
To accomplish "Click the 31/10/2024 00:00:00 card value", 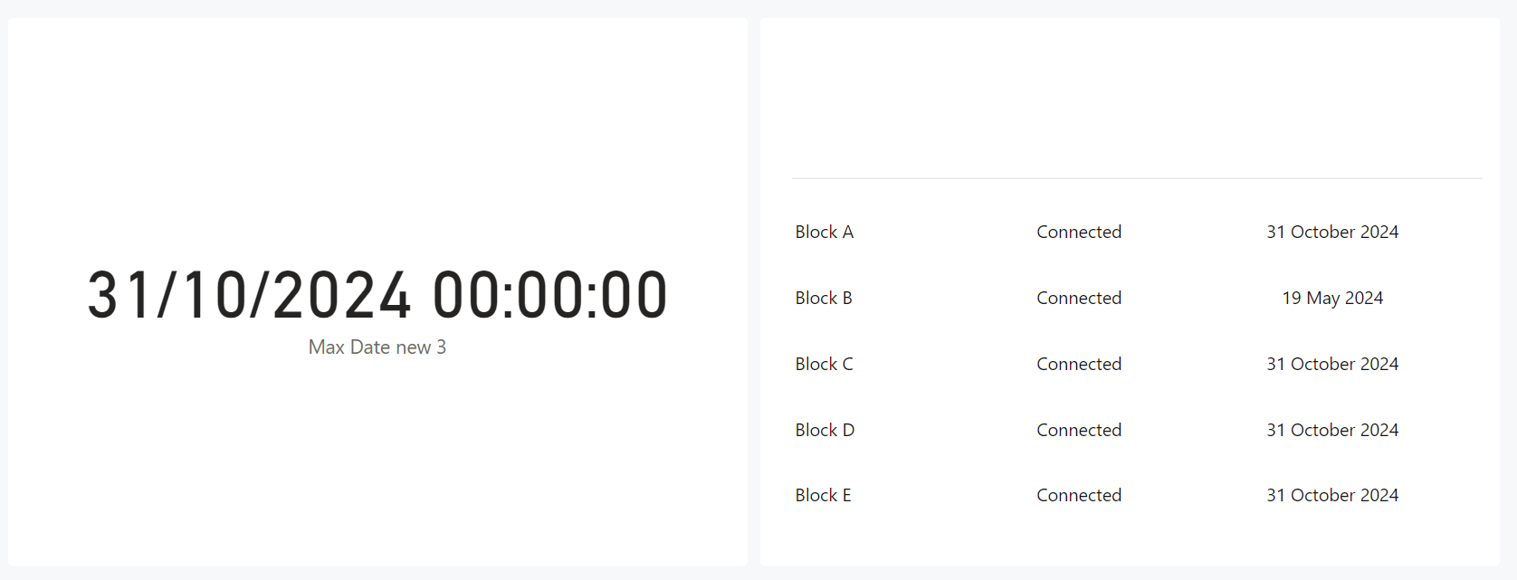I will [x=377, y=296].
